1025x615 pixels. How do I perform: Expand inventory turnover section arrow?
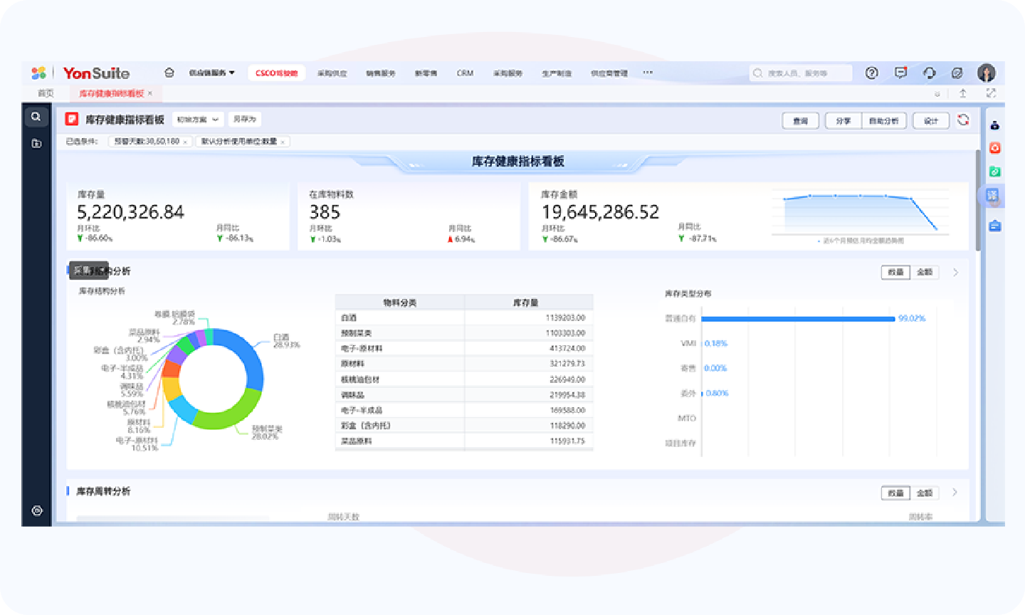tap(955, 492)
